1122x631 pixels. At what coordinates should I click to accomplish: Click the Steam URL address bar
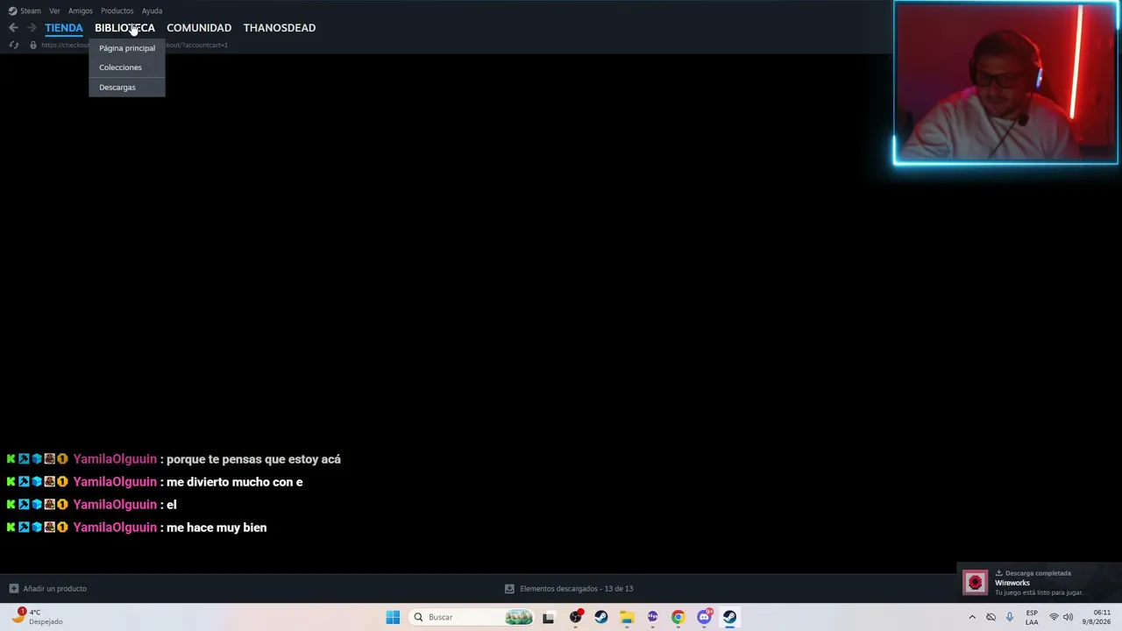tap(134, 45)
